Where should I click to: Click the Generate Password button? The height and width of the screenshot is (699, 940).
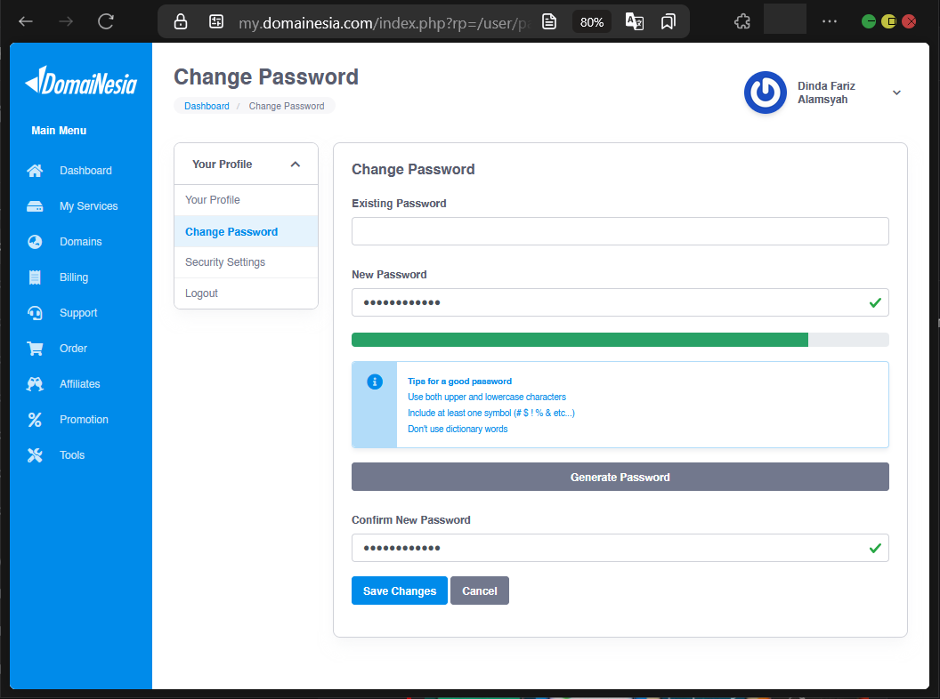click(620, 477)
